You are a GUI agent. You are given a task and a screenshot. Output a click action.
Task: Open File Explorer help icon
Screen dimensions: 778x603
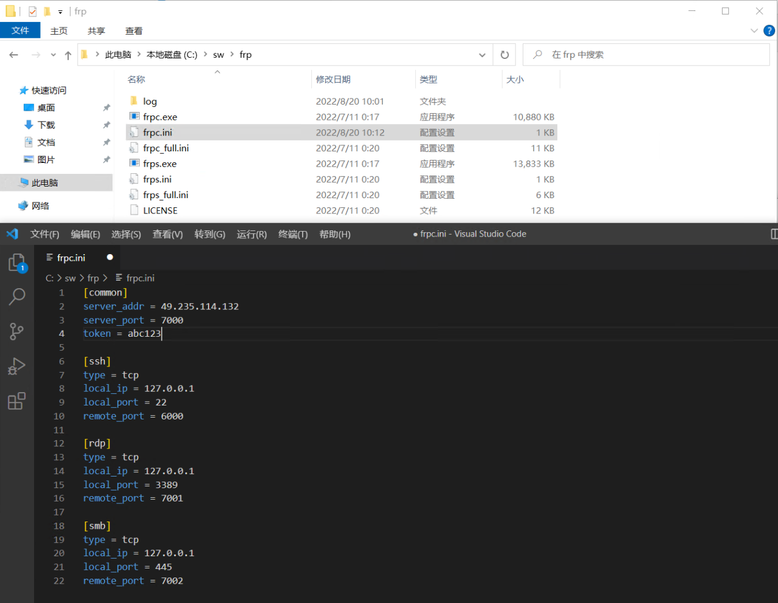click(769, 30)
